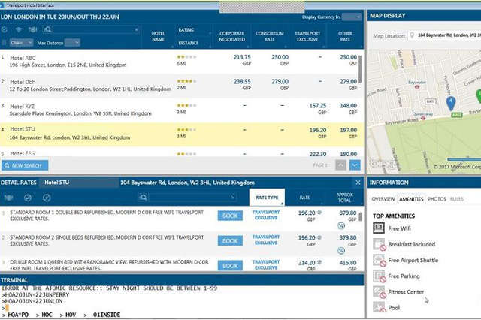Click Travelport Exclusive link for double bed room
The width and height of the screenshot is (481, 320).
point(266,215)
